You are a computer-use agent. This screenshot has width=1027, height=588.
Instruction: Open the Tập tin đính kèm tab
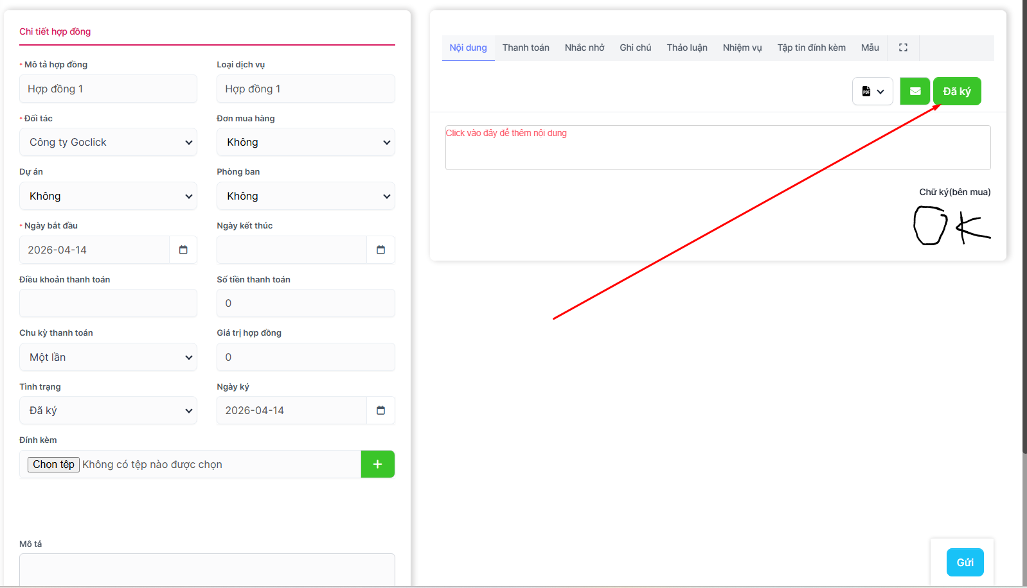point(811,48)
